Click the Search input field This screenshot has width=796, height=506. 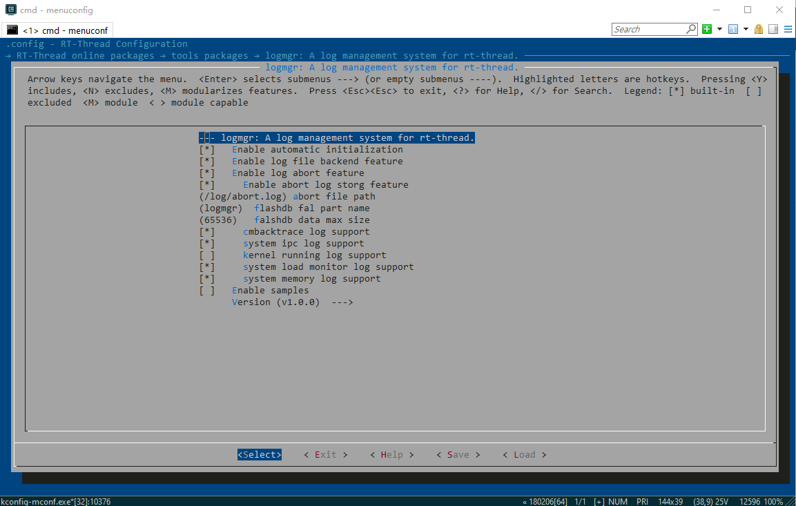point(652,28)
